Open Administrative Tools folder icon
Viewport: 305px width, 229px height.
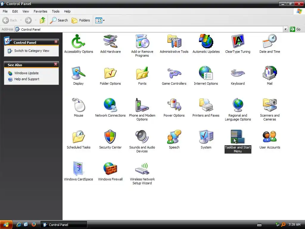click(x=174, y=41)
